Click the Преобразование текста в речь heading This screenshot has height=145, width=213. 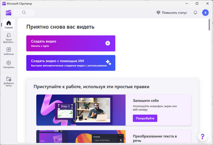click(155, 138)
